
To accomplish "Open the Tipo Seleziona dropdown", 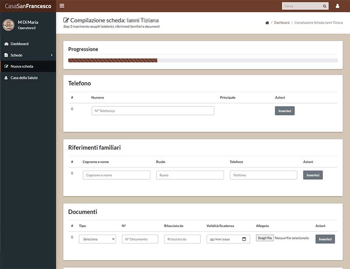I will [x=97, y=239].
